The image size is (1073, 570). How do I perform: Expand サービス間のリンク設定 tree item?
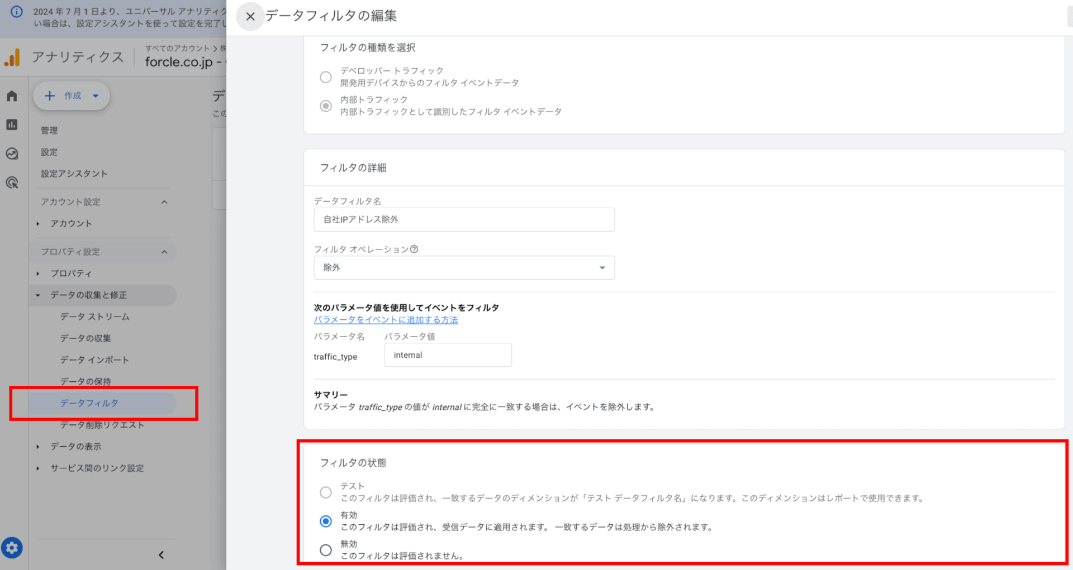tap(37, 468)
